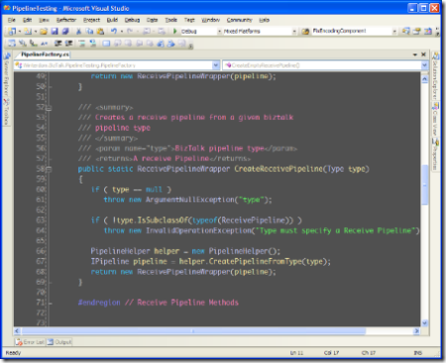Start debugging with the green play icon
Image resolution: width=446 pixels, height=363 pixels.
[174, 31]
